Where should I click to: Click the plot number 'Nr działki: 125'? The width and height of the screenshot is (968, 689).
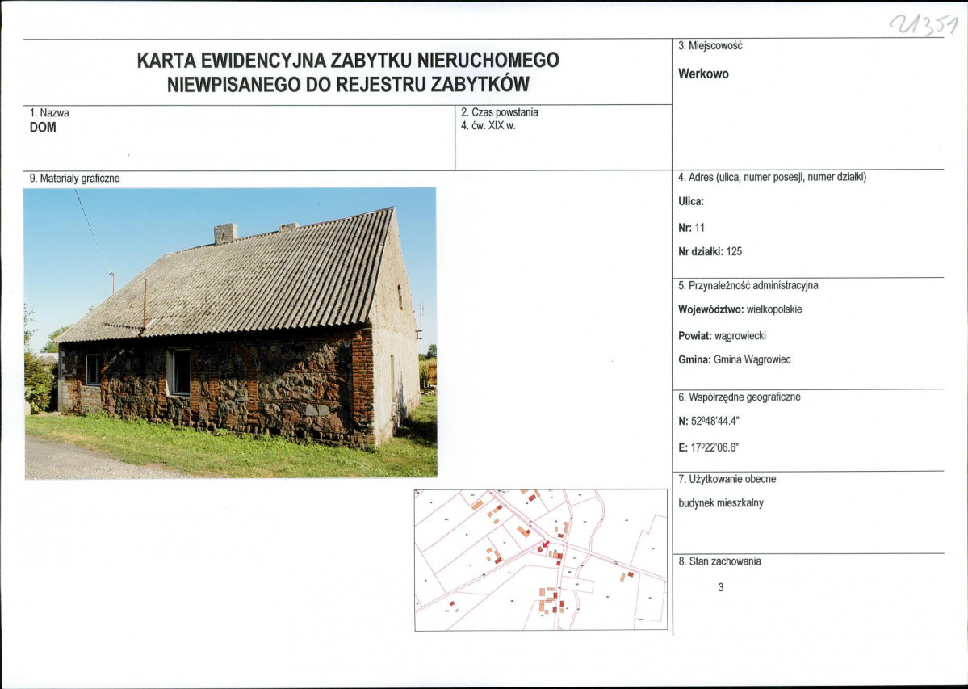(x=710, y=252)
